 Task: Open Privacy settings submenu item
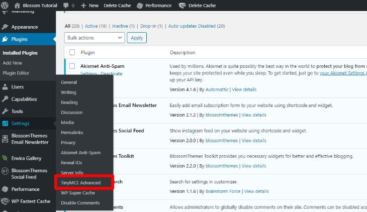click(x=68, y=143)
